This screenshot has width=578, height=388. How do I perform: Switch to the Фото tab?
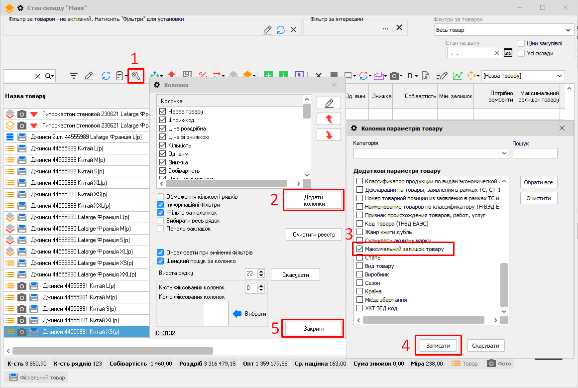[x=499, y=364]
